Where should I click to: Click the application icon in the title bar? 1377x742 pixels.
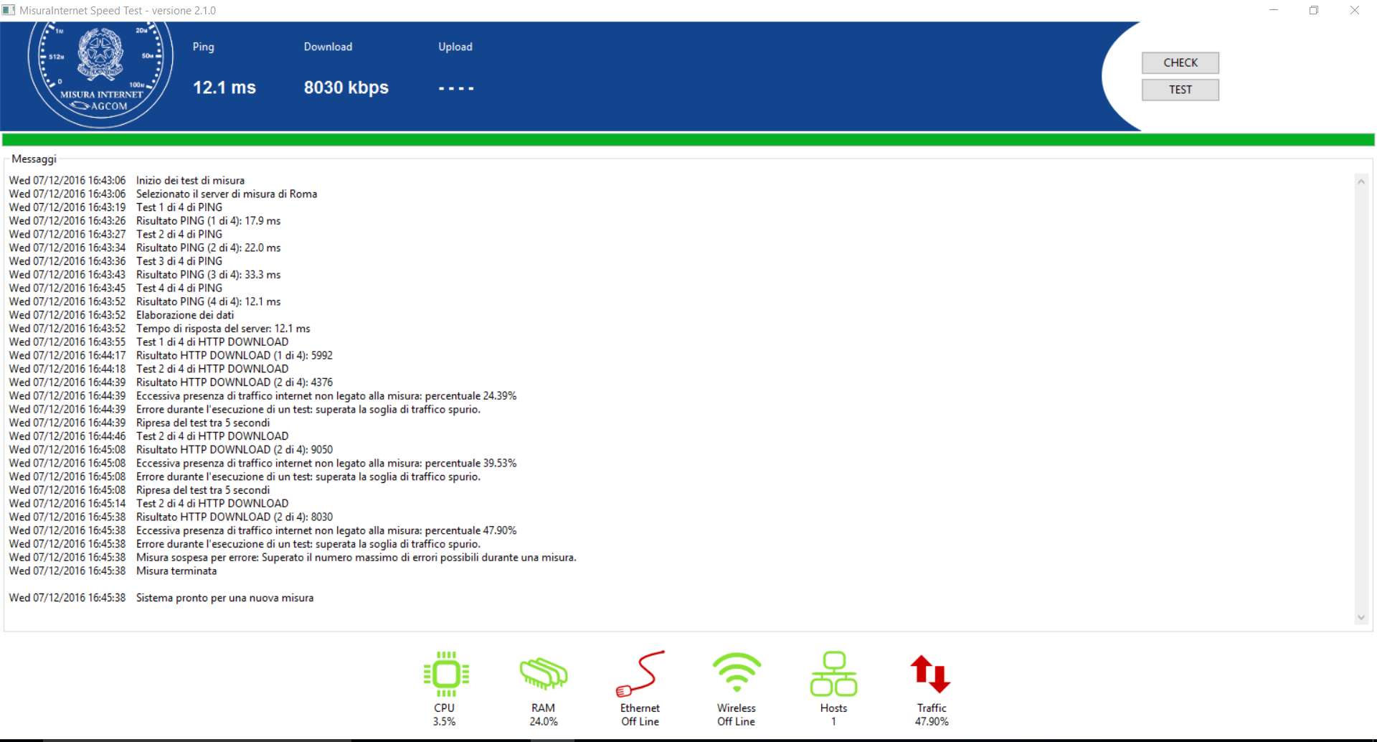[9, 10]
